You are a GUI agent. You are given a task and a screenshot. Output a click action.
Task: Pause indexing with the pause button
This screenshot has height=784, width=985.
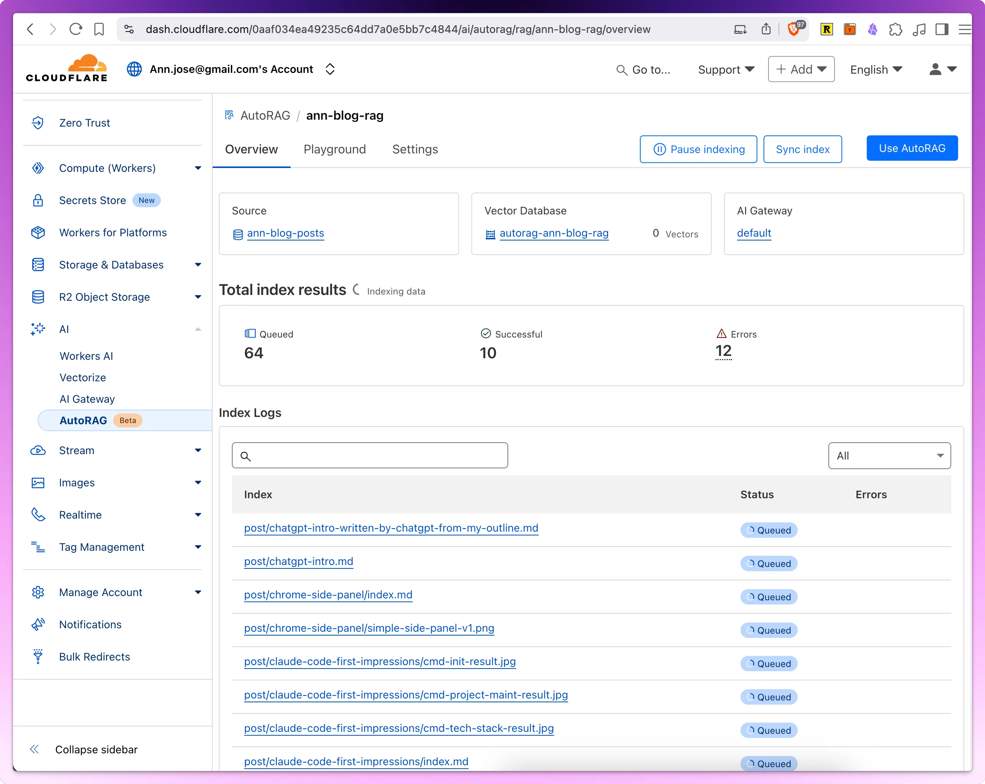tap(698, 149)
